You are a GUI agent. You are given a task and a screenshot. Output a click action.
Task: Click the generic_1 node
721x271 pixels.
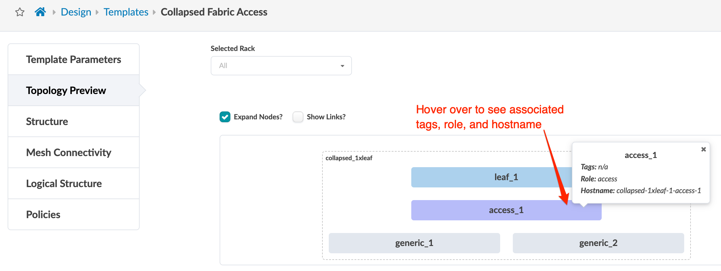[414, 243]
